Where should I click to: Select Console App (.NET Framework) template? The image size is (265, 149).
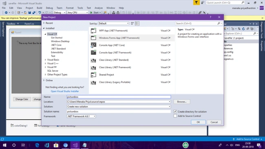[132, 53]
